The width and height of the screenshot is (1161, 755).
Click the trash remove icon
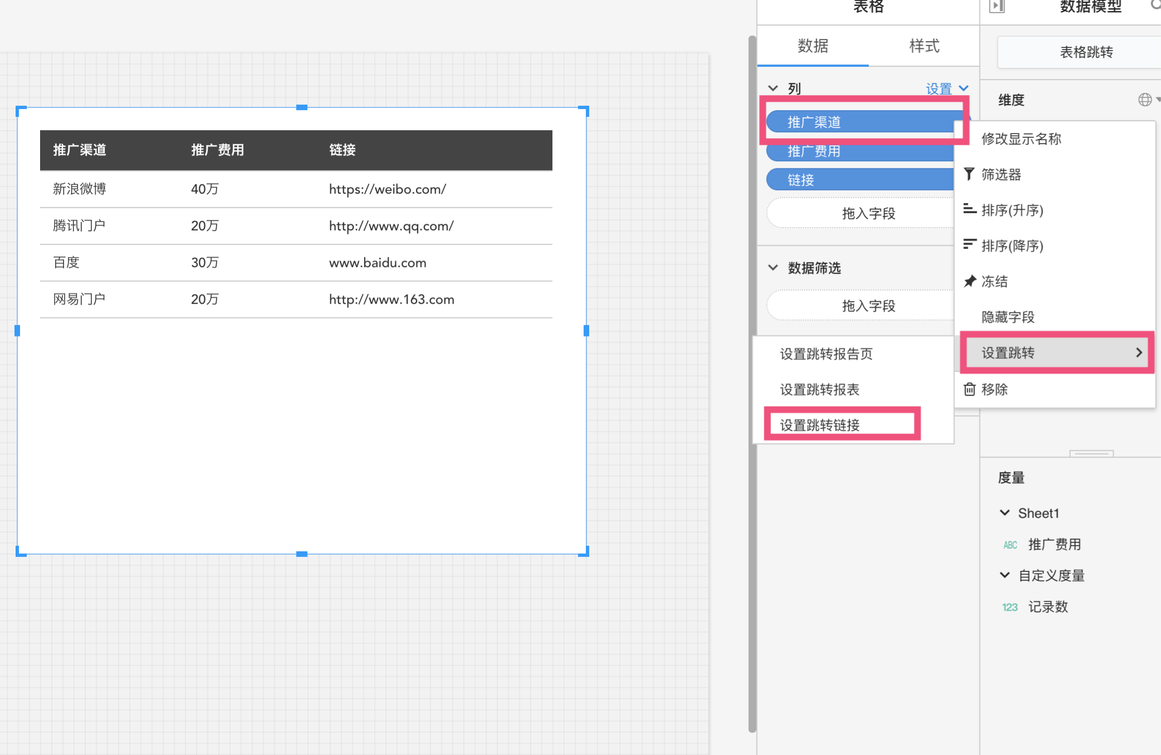969,389
